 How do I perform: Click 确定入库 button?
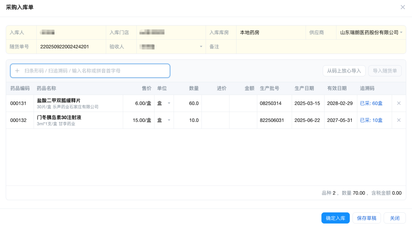(336, 218)
